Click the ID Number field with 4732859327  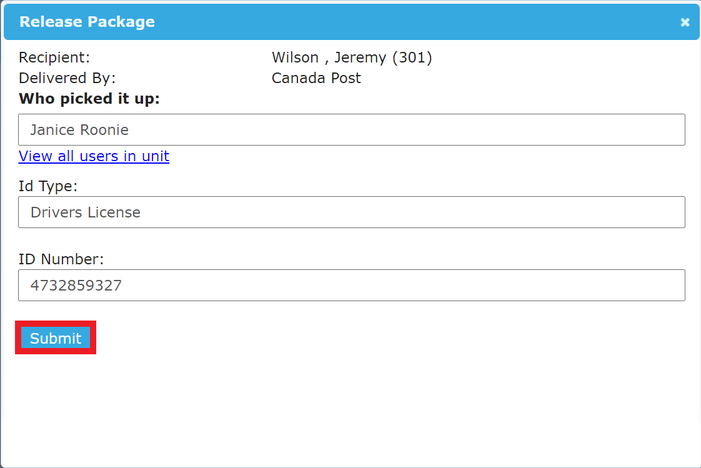click(x=351, y=285)
